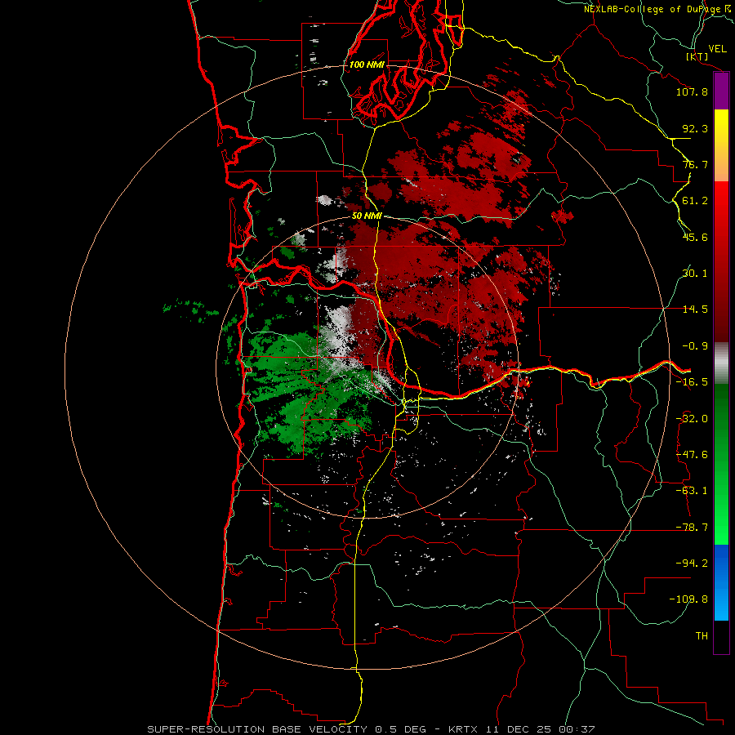
Task: Click the 14.5 legend value
Action: (695, 310)
